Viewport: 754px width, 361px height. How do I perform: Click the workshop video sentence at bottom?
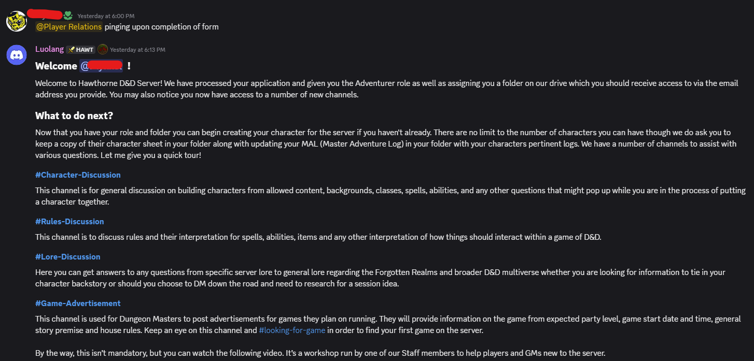coord(320,353)
